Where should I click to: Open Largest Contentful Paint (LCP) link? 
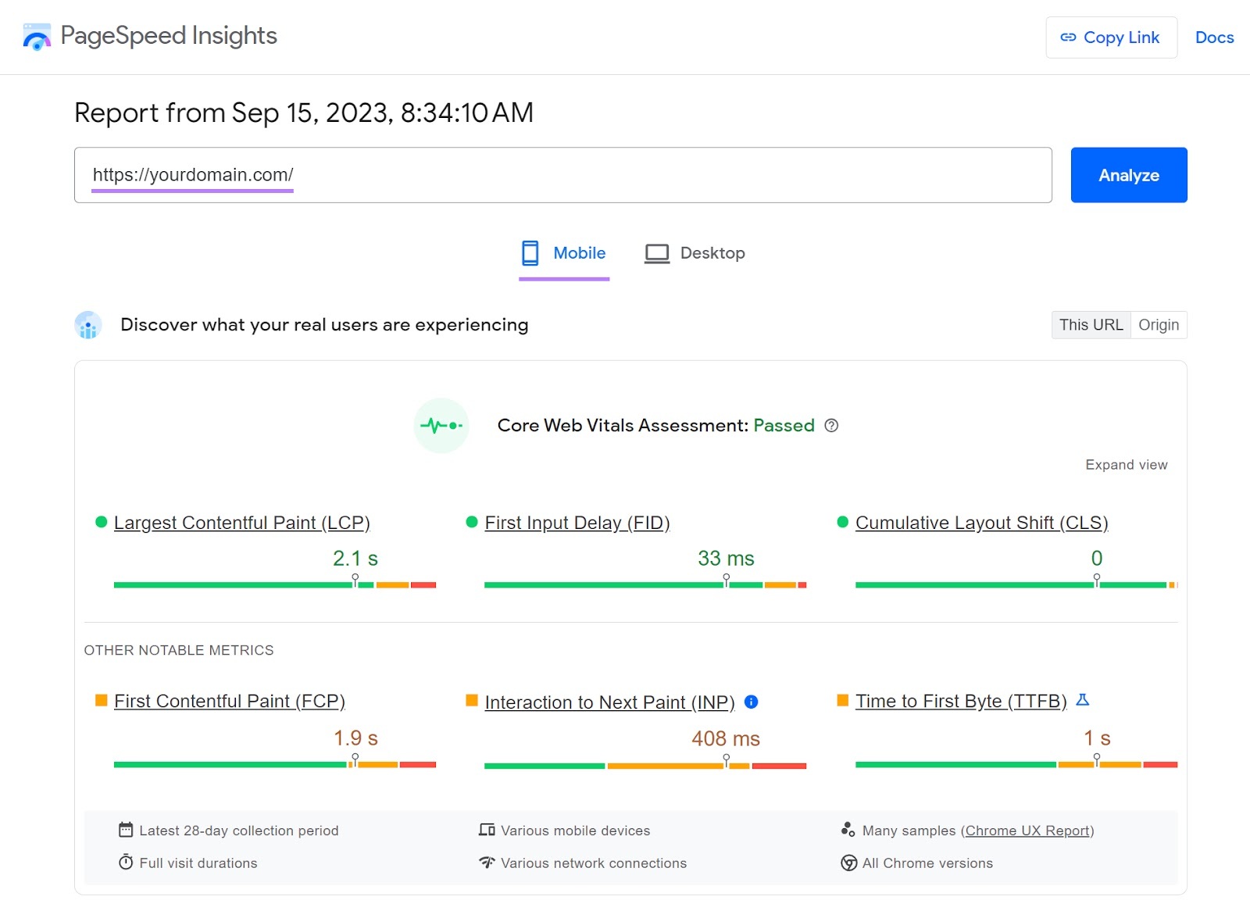point(241,523)
